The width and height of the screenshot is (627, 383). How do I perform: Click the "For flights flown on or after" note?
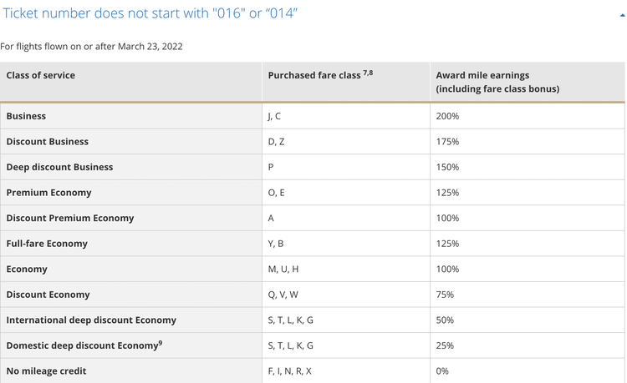click(x=91, y=46)
